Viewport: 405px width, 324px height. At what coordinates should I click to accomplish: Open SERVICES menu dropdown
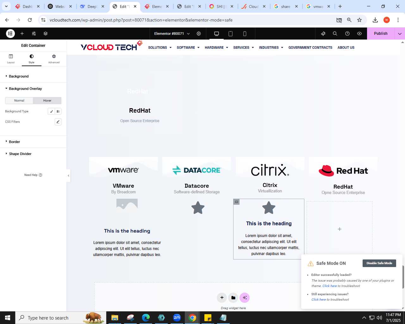point(243,47)
